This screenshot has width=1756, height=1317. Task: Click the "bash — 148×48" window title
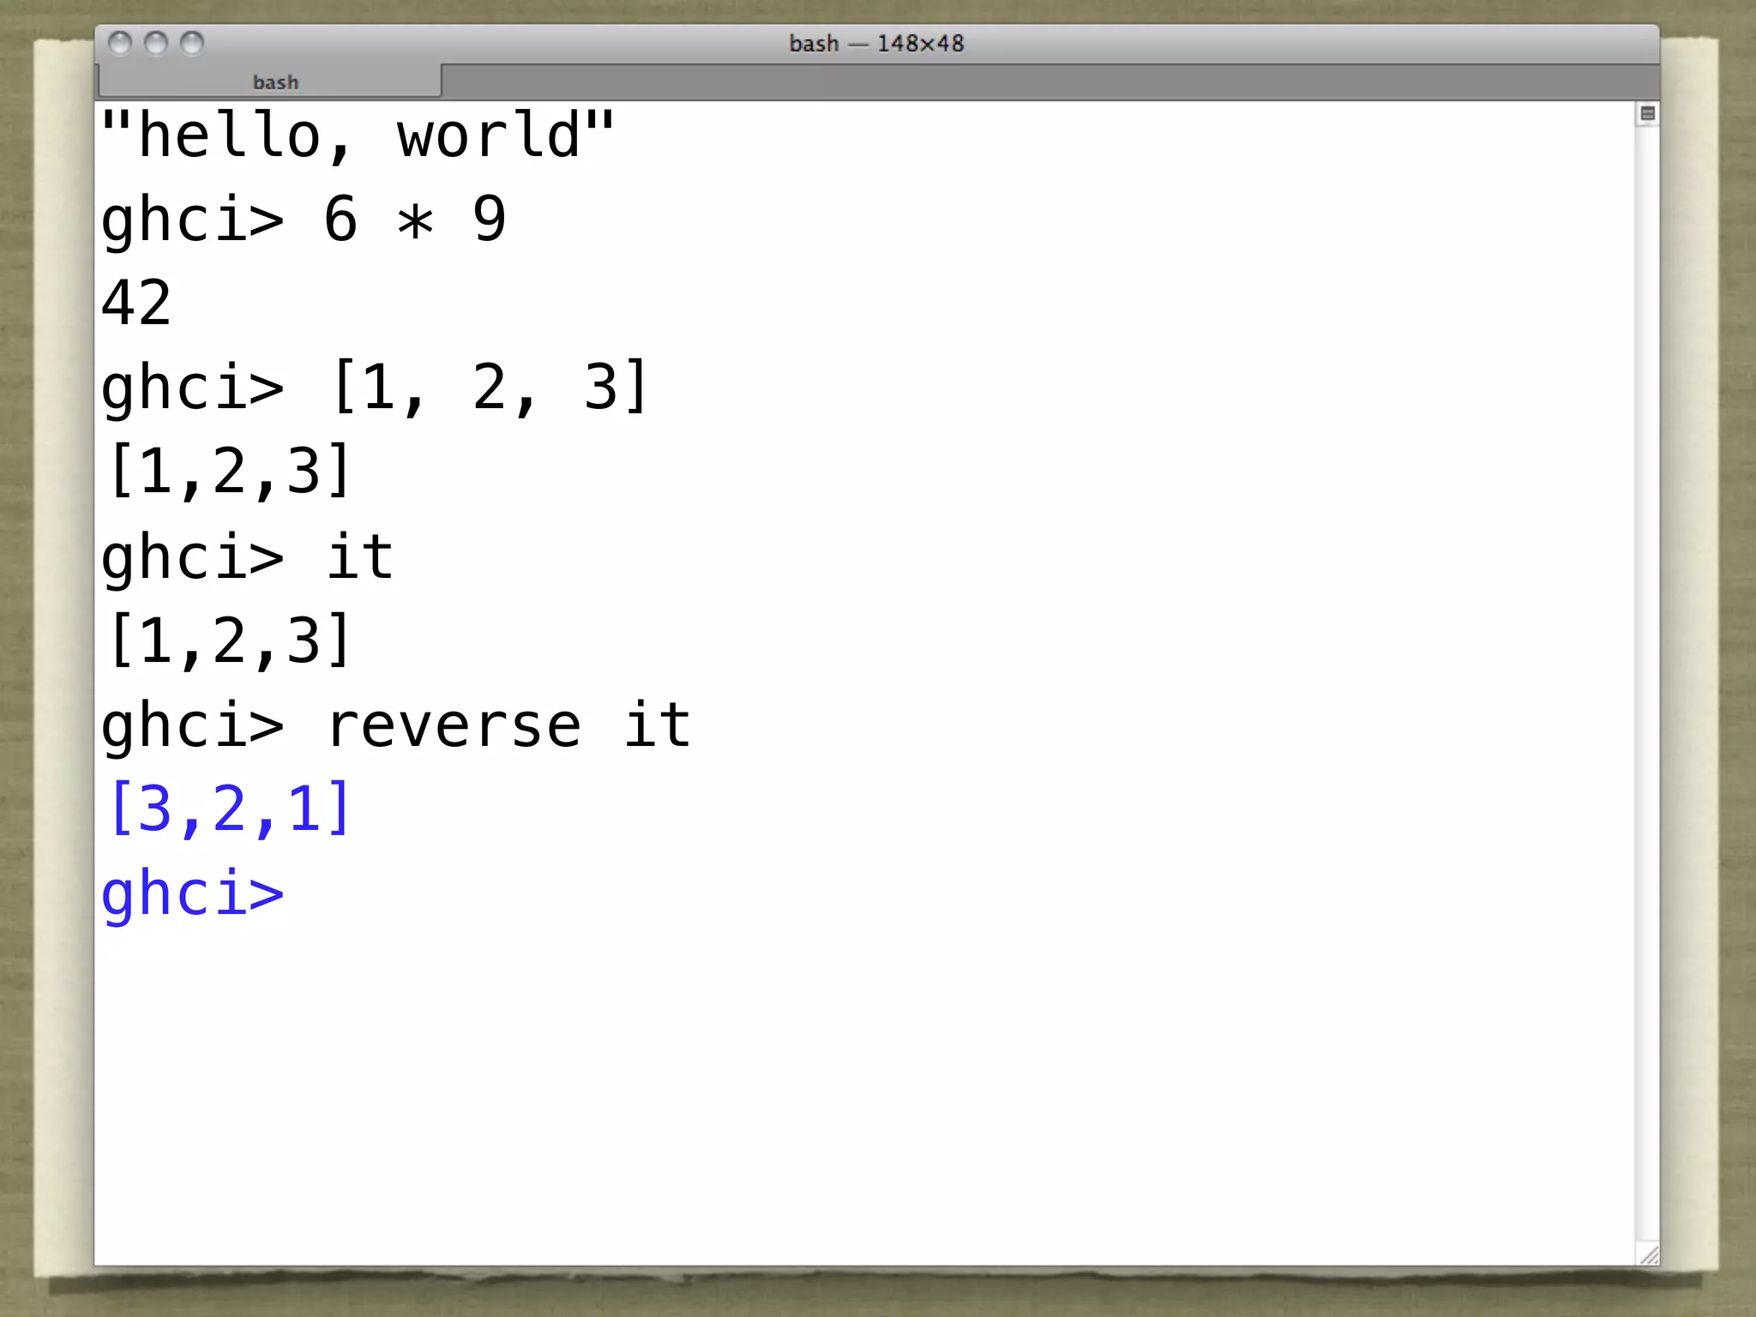coord(876,44)
